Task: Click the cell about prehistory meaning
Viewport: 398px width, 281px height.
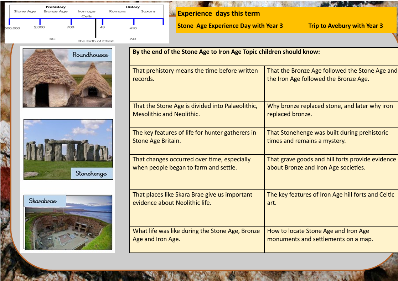Action: click(x=197, y=83)
